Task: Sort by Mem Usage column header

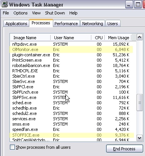Action: coord(118,38)
